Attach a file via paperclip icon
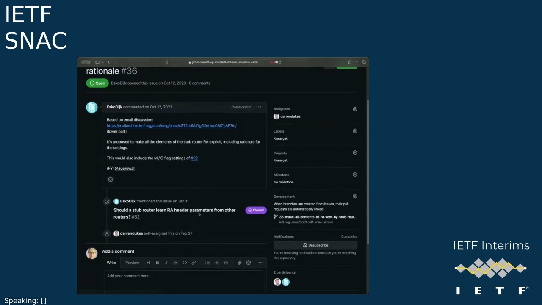The height and width of the screenshot is (305, 542). tap(239, 263)
